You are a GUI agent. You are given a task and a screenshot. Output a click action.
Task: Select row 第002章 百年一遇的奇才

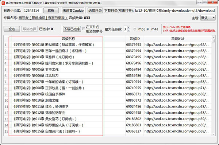click(69, 51)
